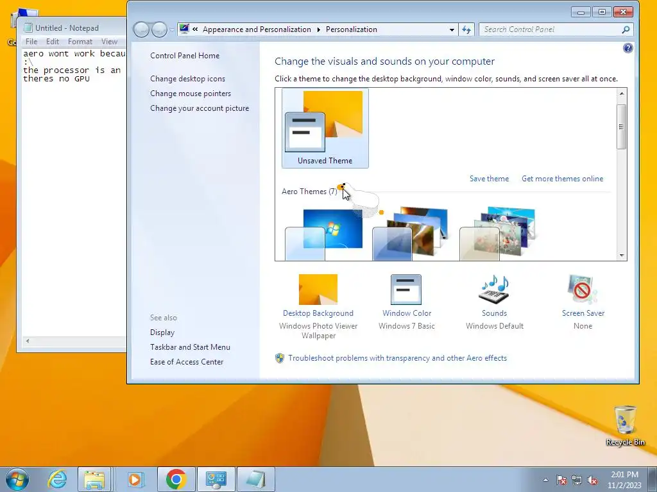Launch Google Chrome from the taskbar
Screen dimensions: 657x492
pos(176,479)
